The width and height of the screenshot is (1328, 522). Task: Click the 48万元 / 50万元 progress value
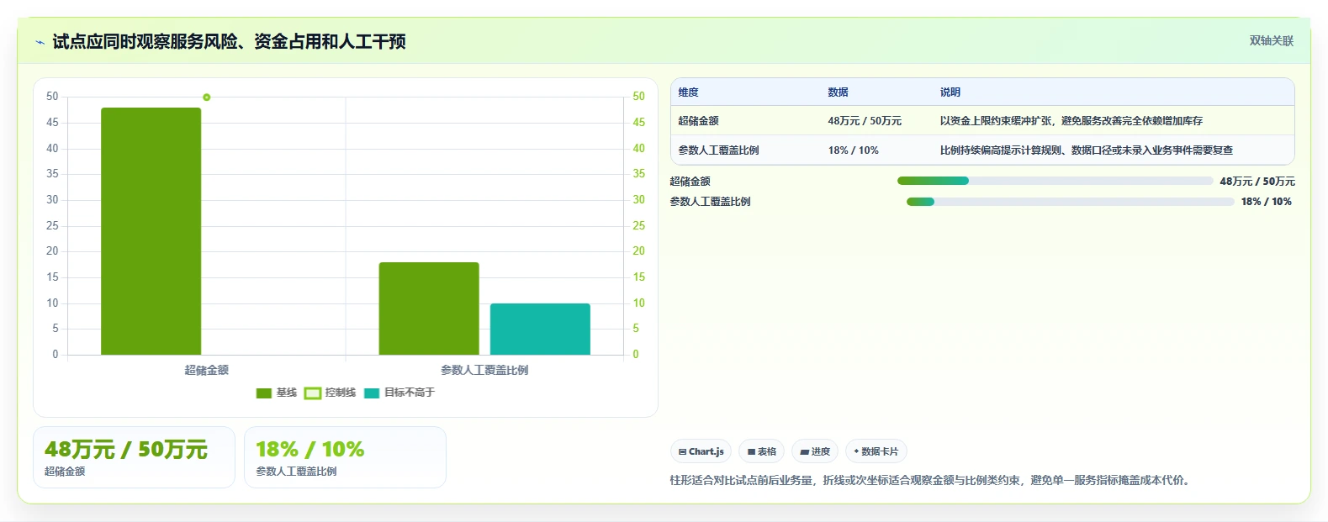click(1257, 182)
